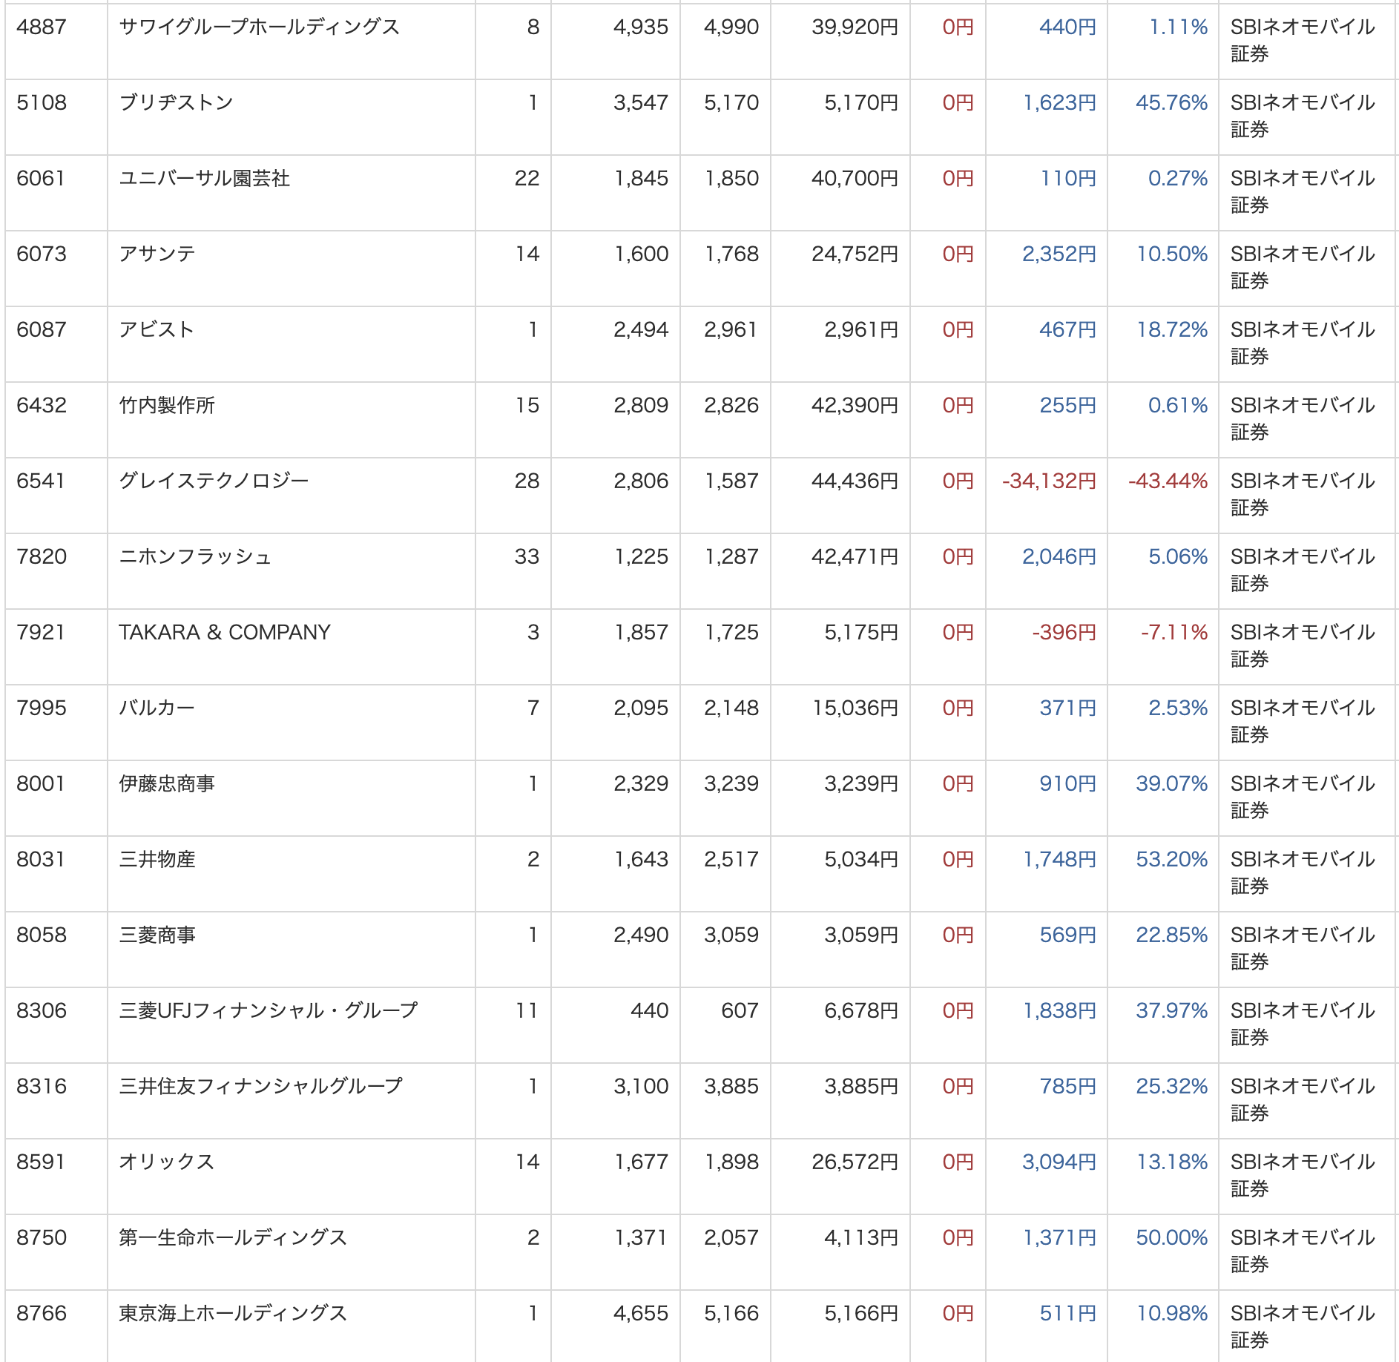Click the 2,046円 profit value
Screen dimensions: 1399x1362
[x=1059, y=557]
